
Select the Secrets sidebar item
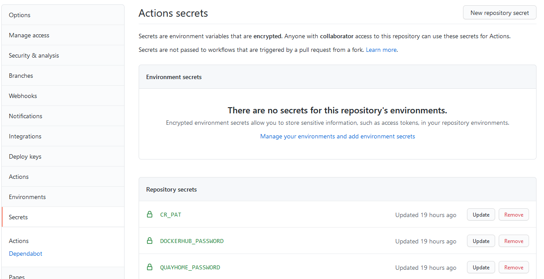(x=63, y=217)
